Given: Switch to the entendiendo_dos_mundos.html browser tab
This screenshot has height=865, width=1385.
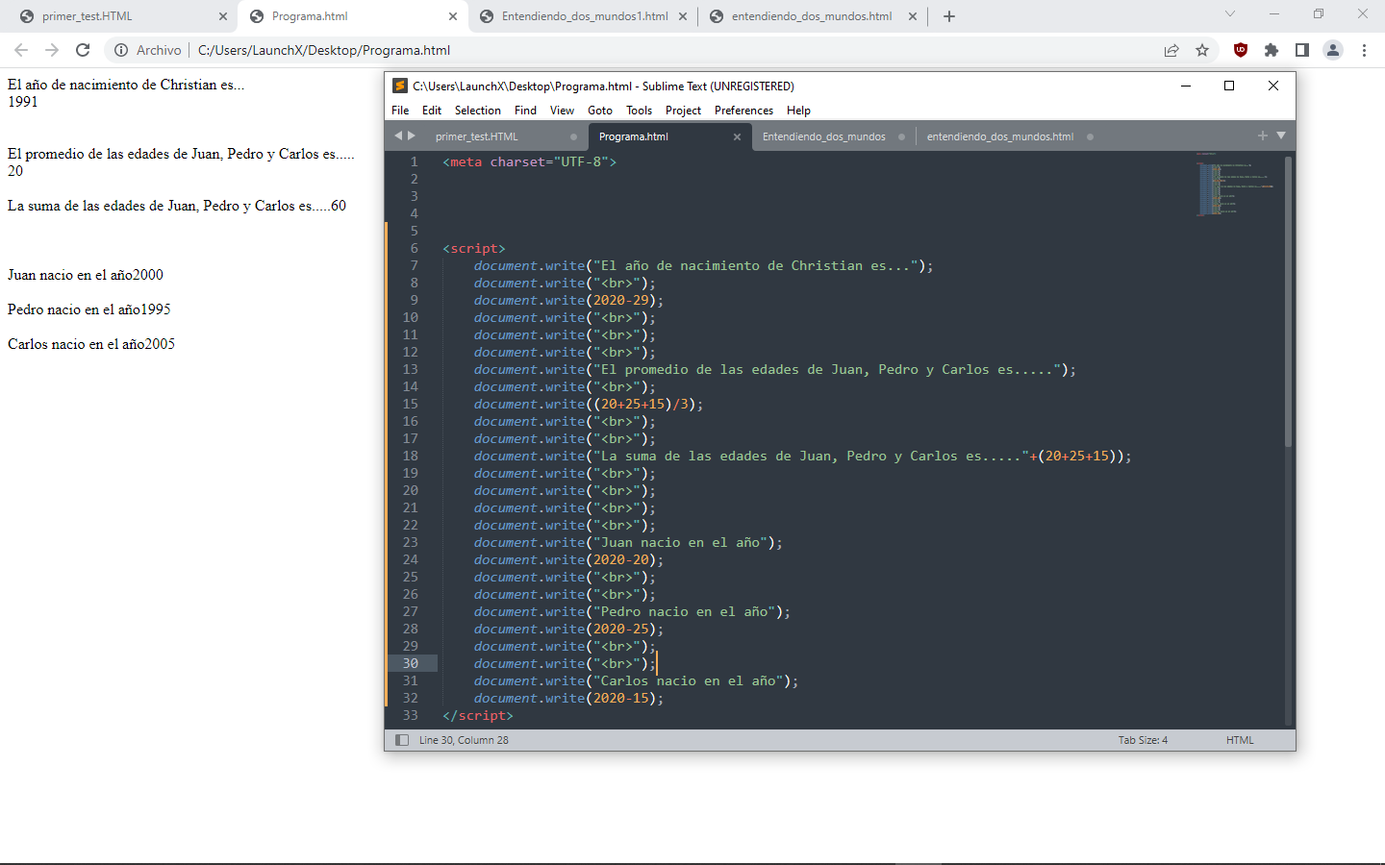Looking at the screenshot, I should point(812,16).
